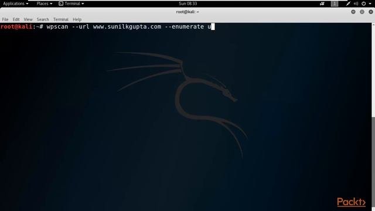Screen dimensions: 375x211
Task: Minimize the root@kali terminal window
Action: tap(353, 12)
